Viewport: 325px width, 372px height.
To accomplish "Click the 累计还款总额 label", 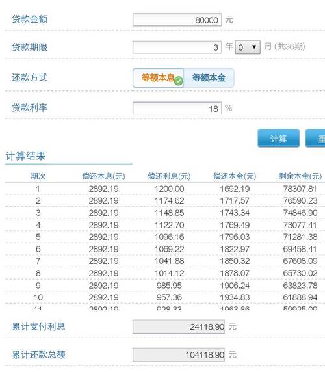I will click(38, 355).
